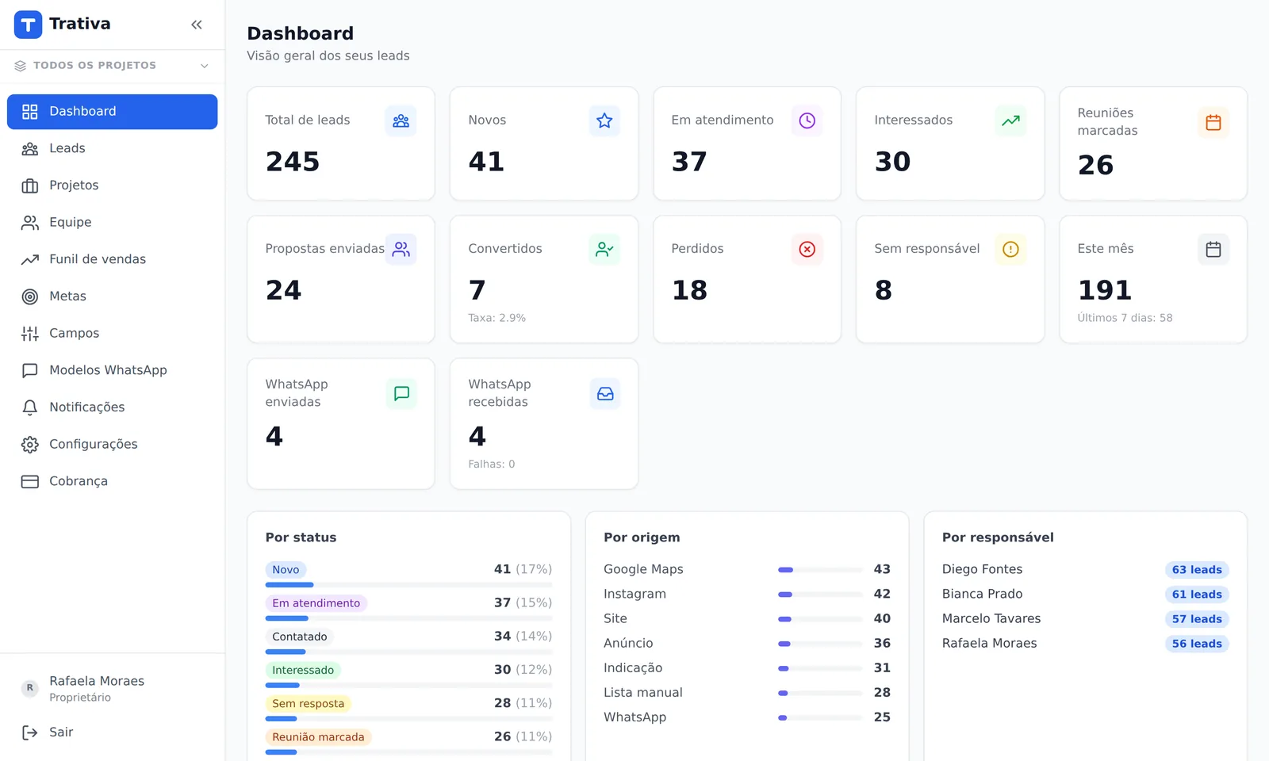Click the Interessado status badge
Viewport: 1269px width, 761px height.
coord(303,671)
